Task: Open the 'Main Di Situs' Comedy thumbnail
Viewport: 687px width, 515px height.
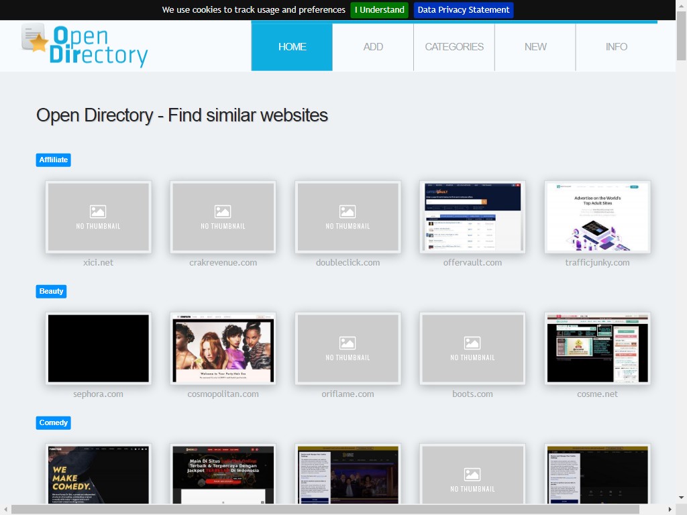Action: [223, 474]
